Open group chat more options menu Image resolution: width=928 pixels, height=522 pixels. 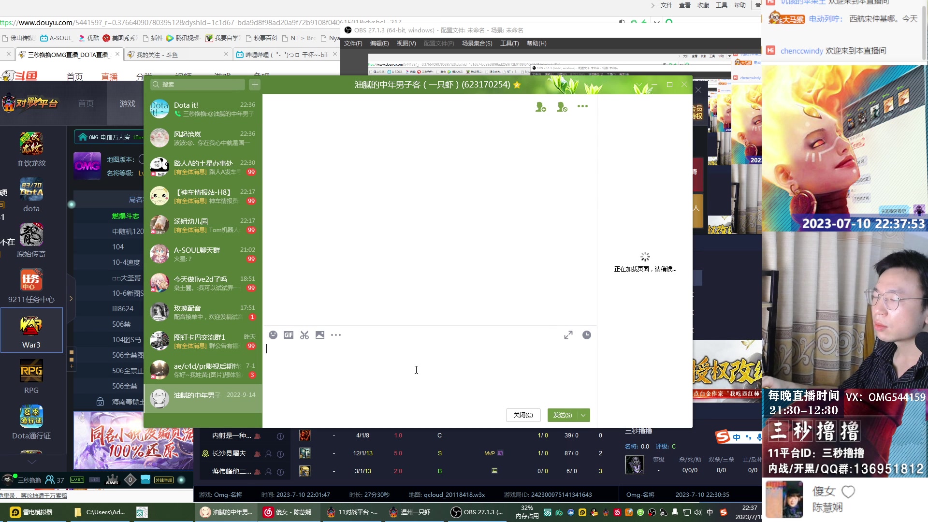(582, 106)
